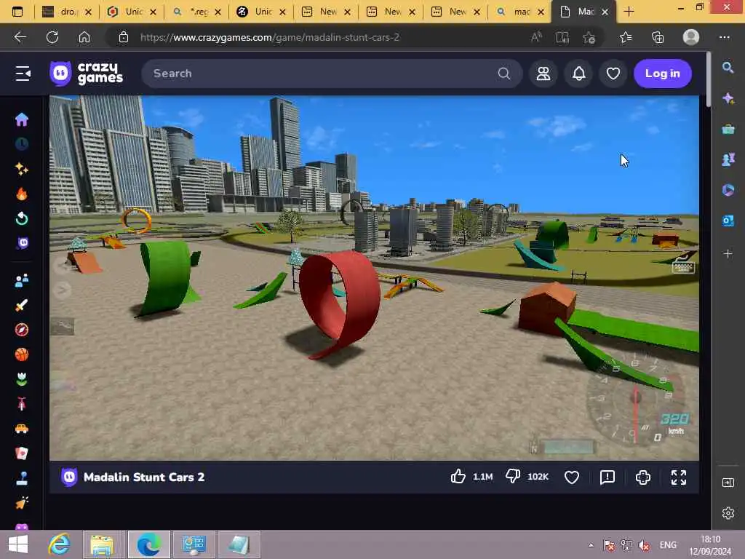Viewport: 745px width, 559px height.
Task: Open Multiplayer people icon in the sidebar
Action: tap(21, 280)
